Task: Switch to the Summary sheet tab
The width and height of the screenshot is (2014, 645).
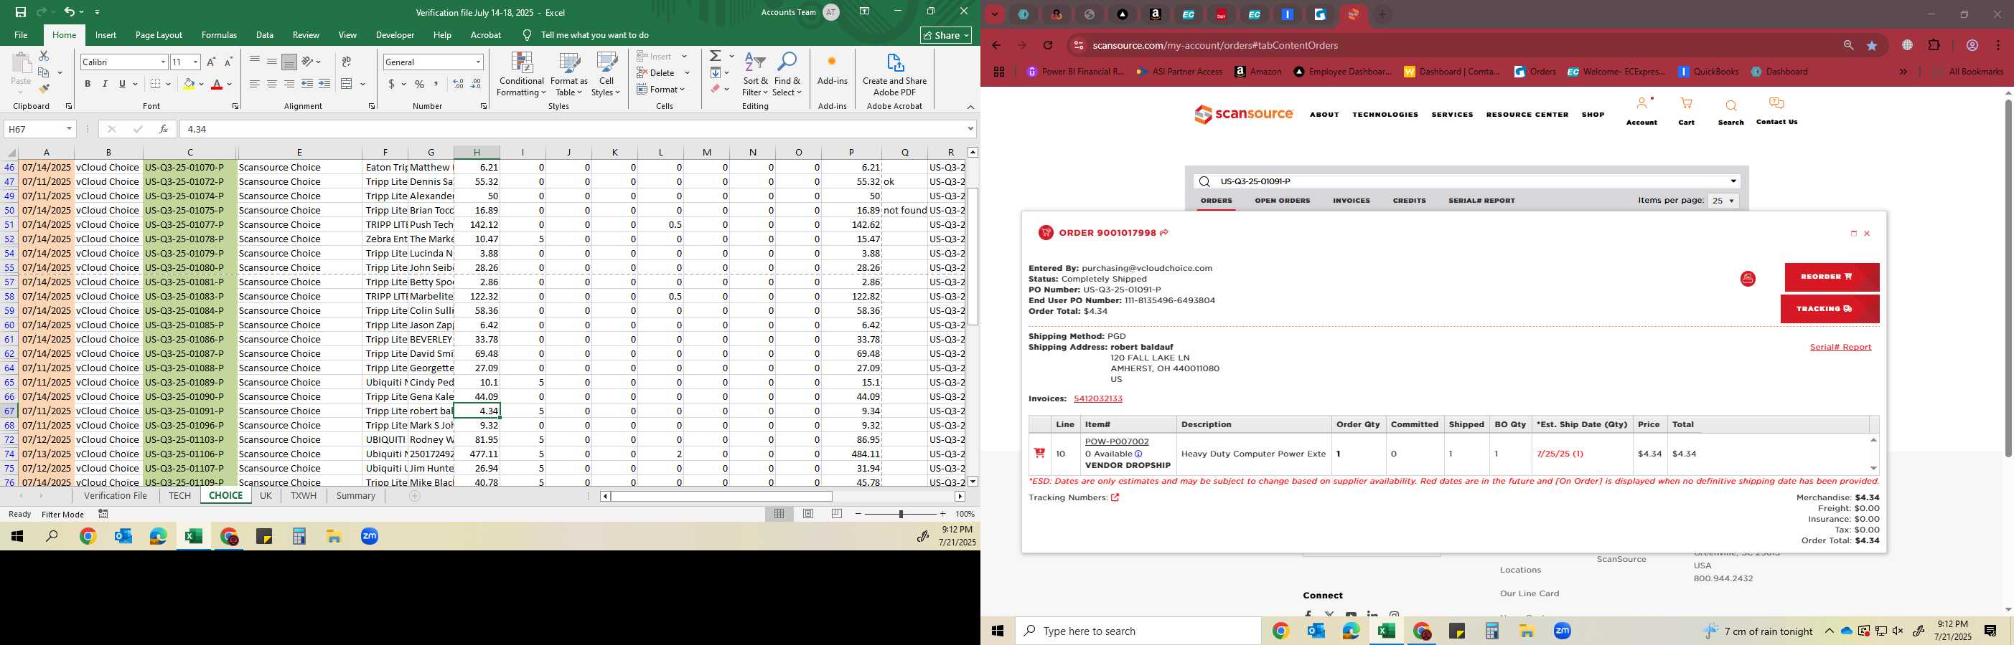Action: (356, 496)
